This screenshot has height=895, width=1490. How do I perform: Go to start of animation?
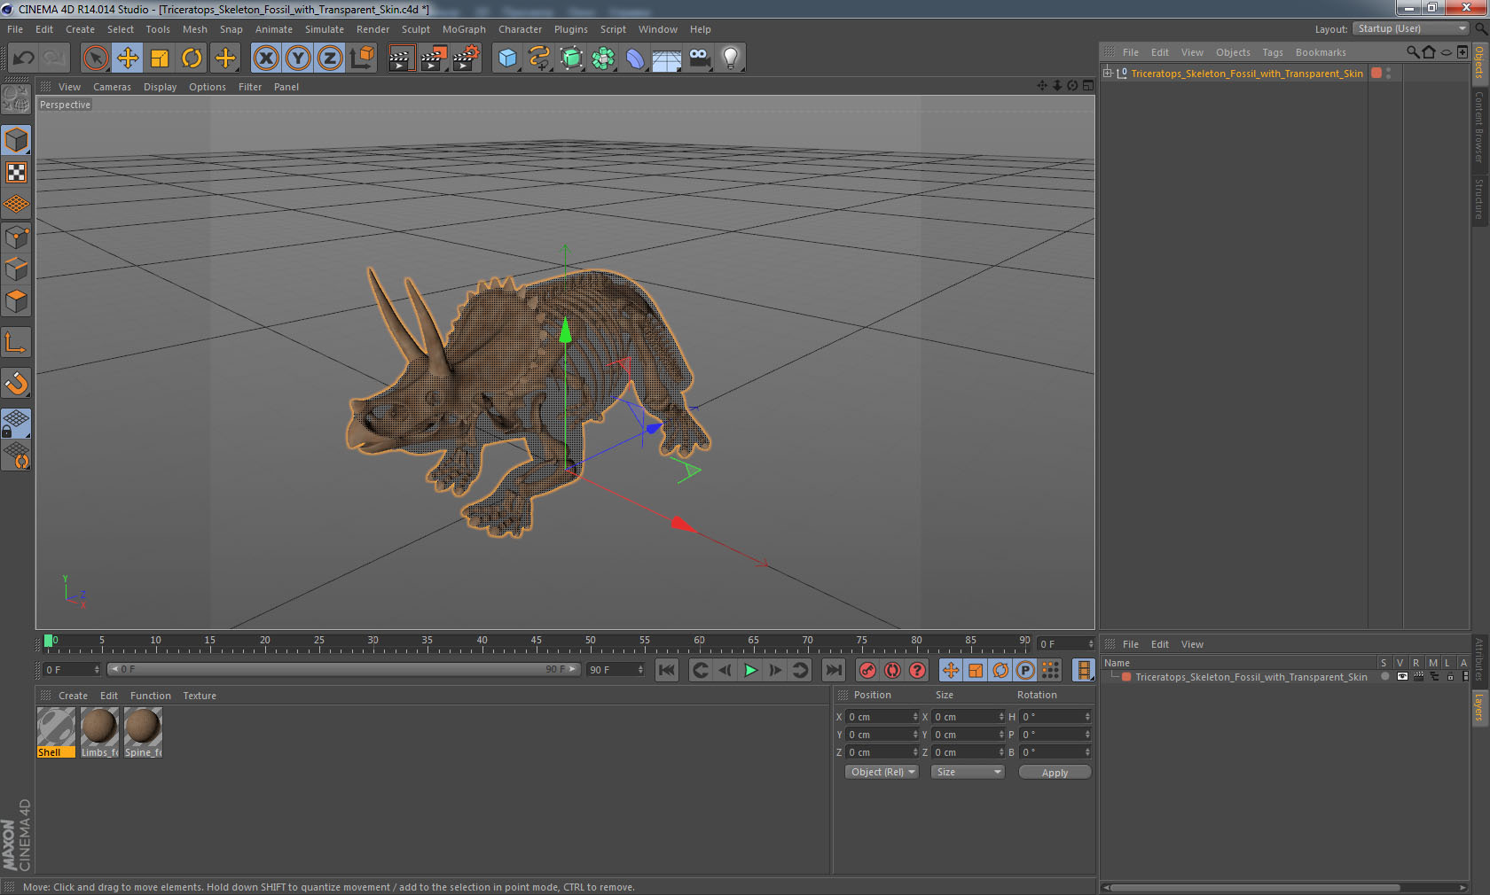[667, 670]
